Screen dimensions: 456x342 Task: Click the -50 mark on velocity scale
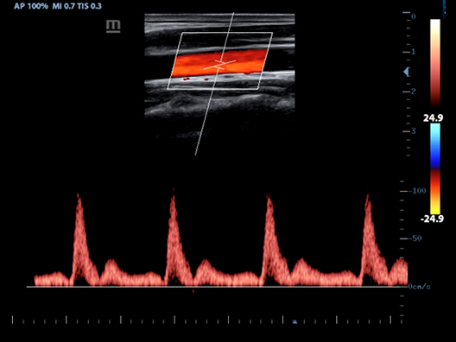click(x=415, y=238)
